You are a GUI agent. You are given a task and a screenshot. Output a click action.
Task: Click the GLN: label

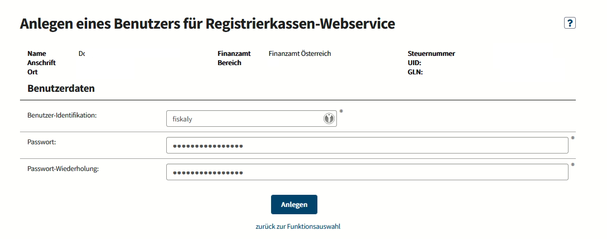coord(415,72)
